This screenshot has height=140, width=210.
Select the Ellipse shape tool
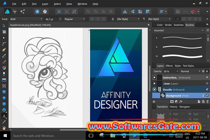[x=4, y=98]
